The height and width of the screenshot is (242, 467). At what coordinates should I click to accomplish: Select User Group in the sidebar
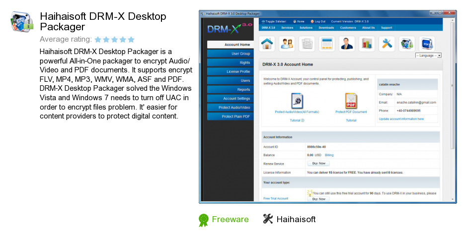pos(230,54)
